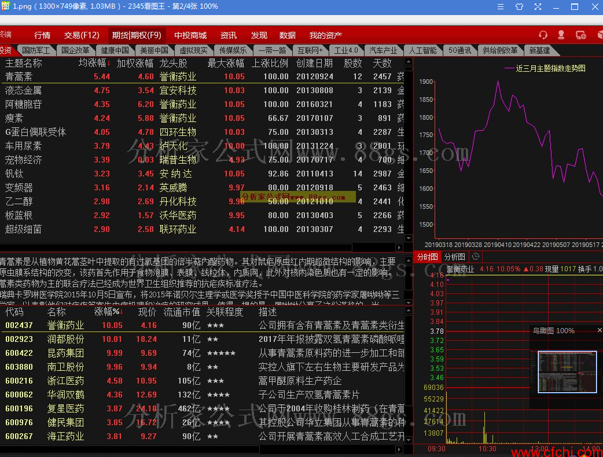This screenshot has width=603, height=457.
Task: Sort themes by 均涨幅 column header
Action: (94, 63)
